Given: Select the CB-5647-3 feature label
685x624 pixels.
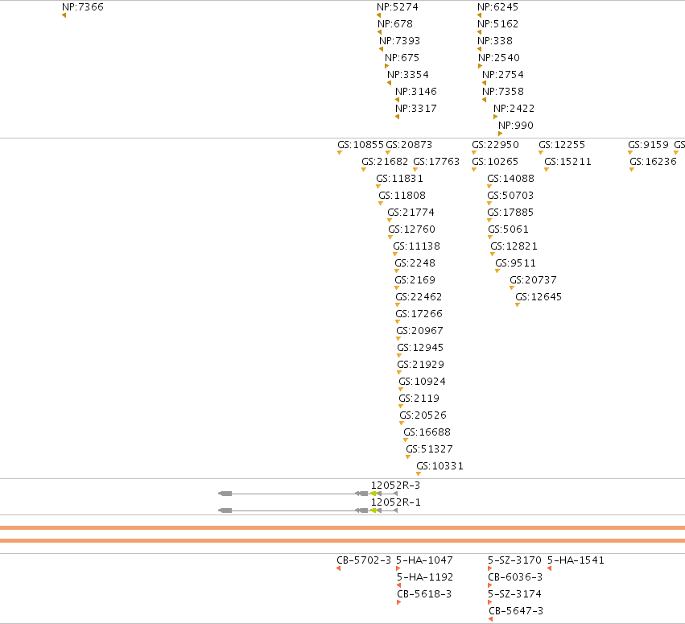Looking at the screenshot, I should tap(516, 611).
